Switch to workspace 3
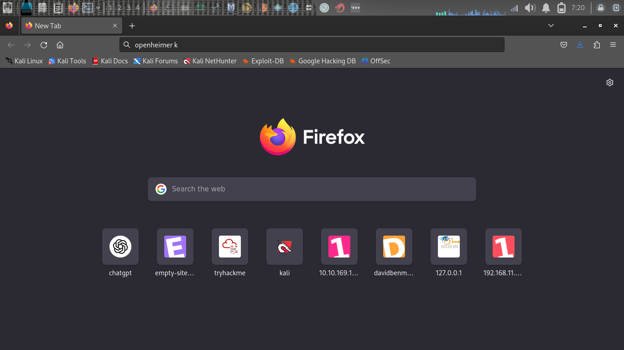624x350 pixels. coord(129,7)
